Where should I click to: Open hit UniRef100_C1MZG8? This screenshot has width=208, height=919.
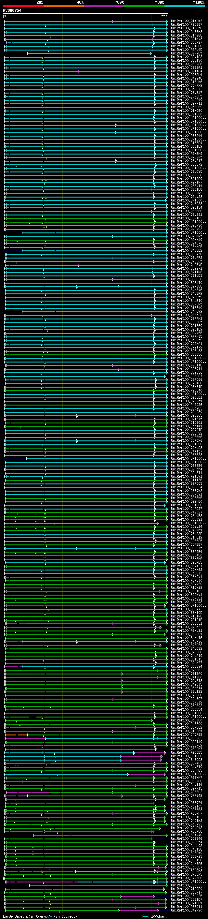click(x=187, y=35)
